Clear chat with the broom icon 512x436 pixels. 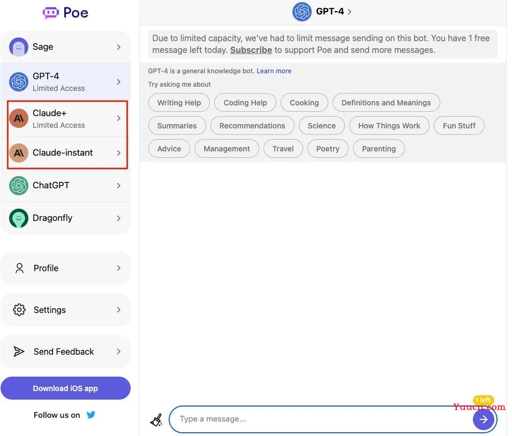click(x=156, y=420)
